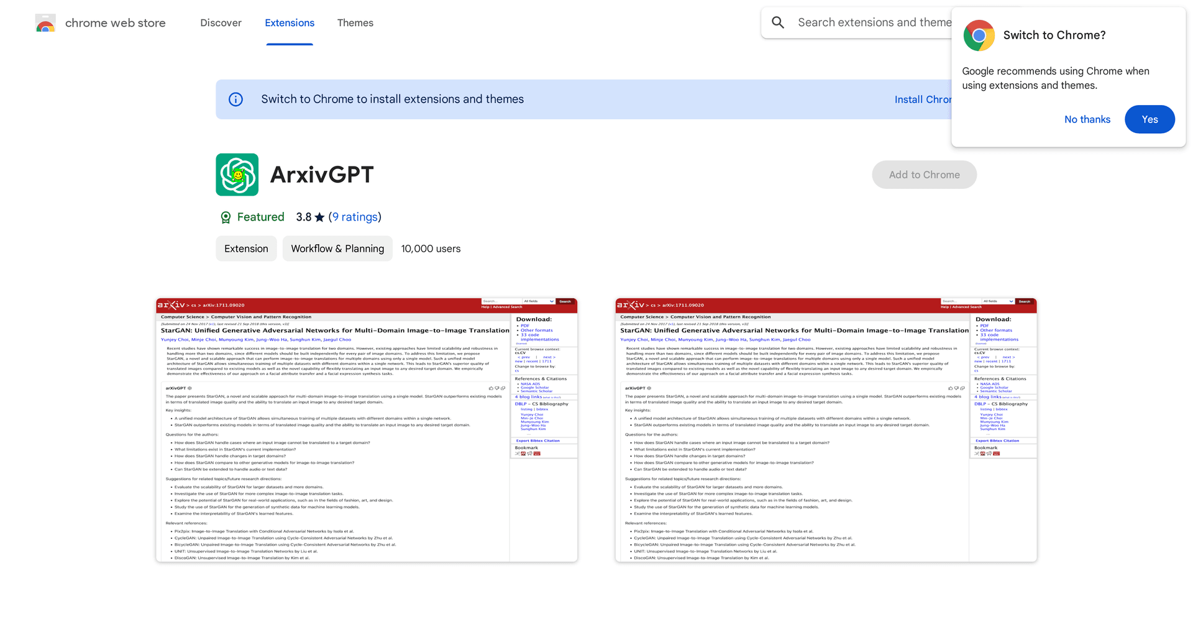Click the Add to Chrome button

(x=924, y=175)
